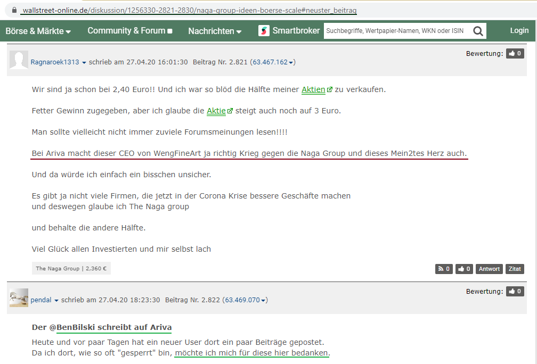Open the Community & Forum menu
Screen dimensions: 537x364
click(130, 31)
